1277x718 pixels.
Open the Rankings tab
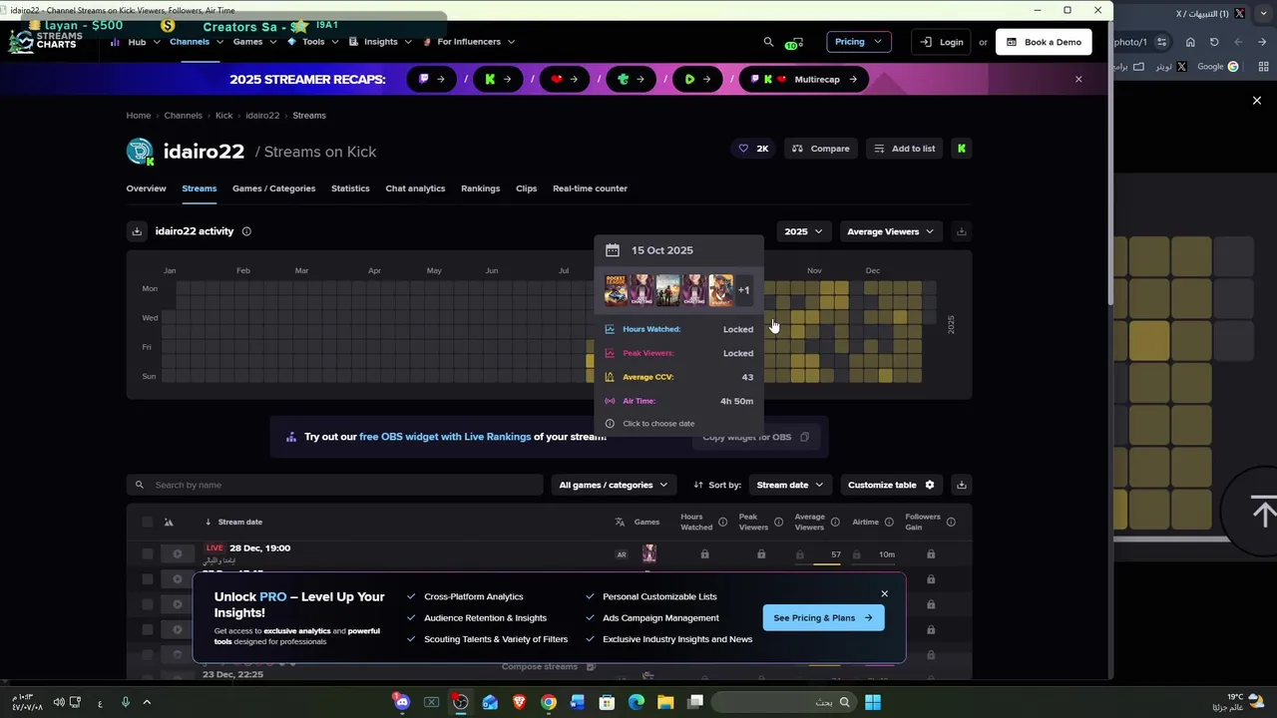click(480, 188)
